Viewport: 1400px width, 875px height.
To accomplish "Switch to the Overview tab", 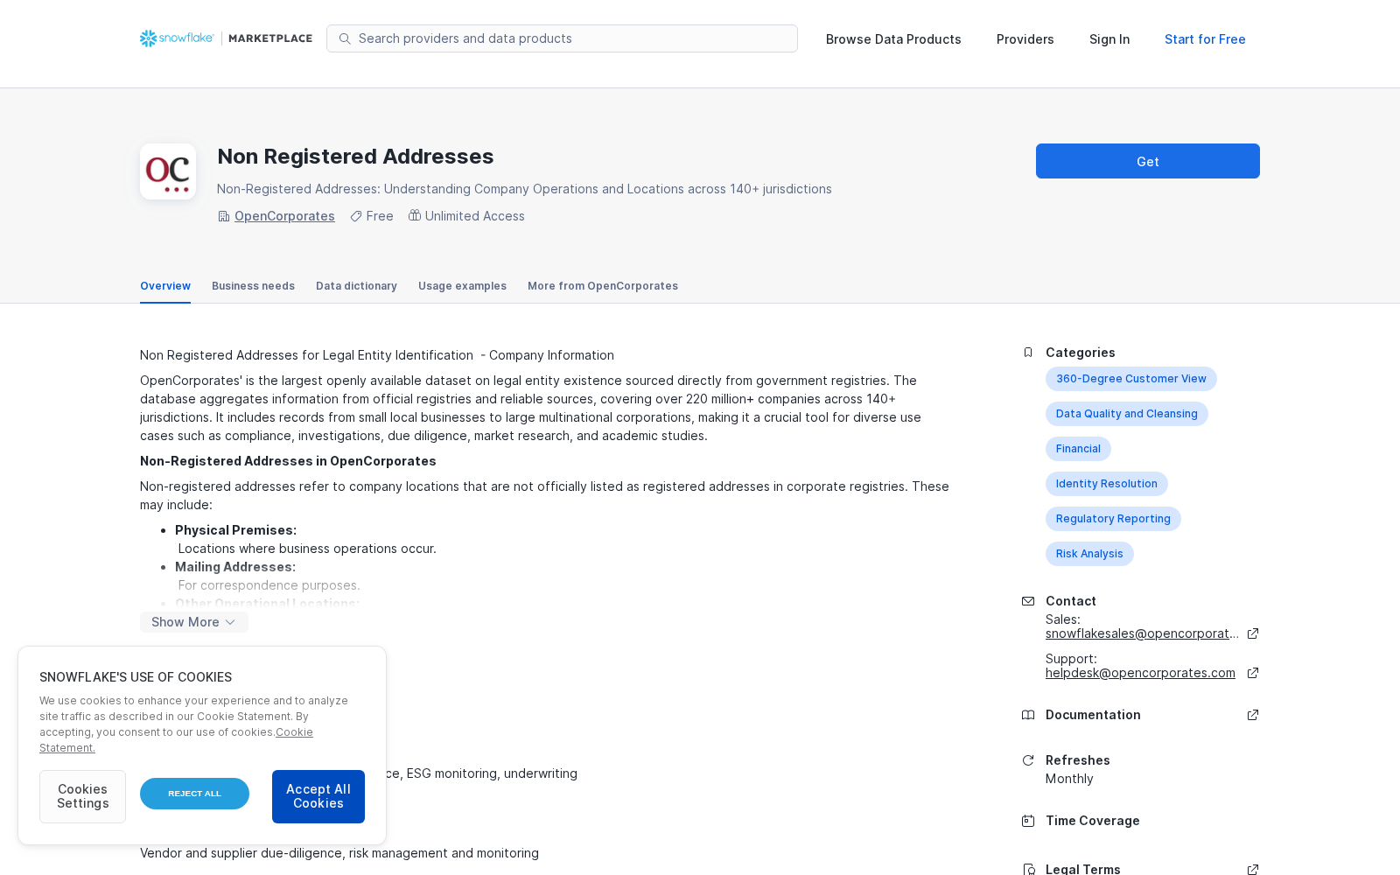I will pos(165,286).
